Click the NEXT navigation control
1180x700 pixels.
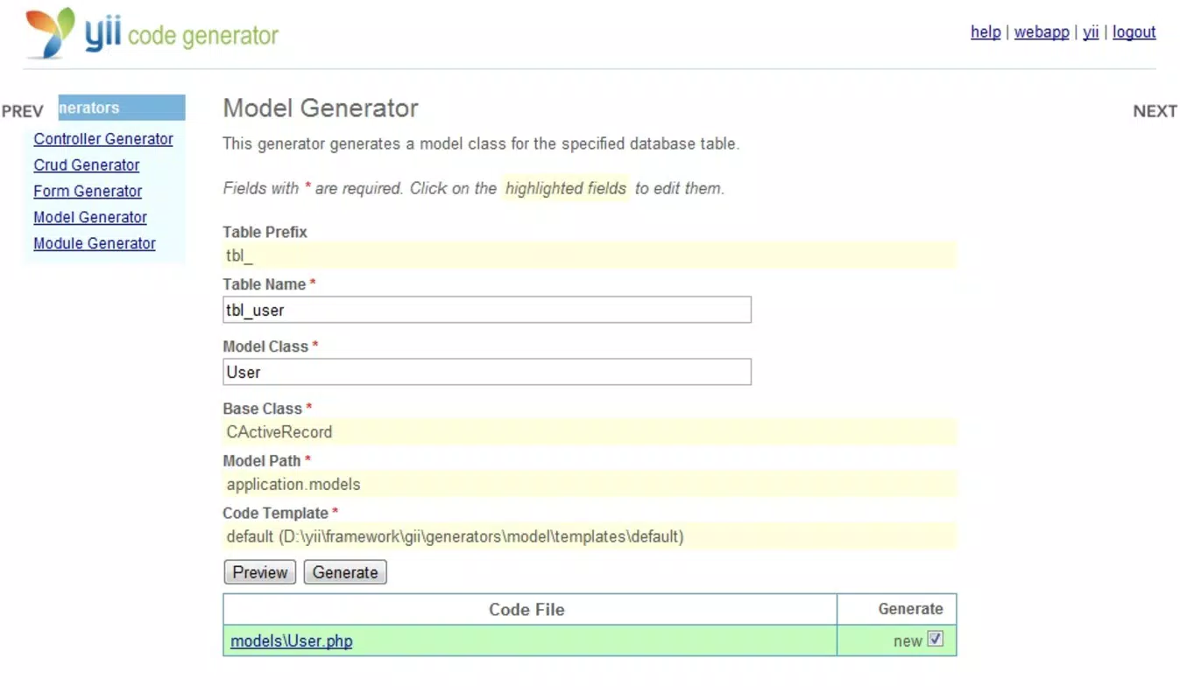1155,111
